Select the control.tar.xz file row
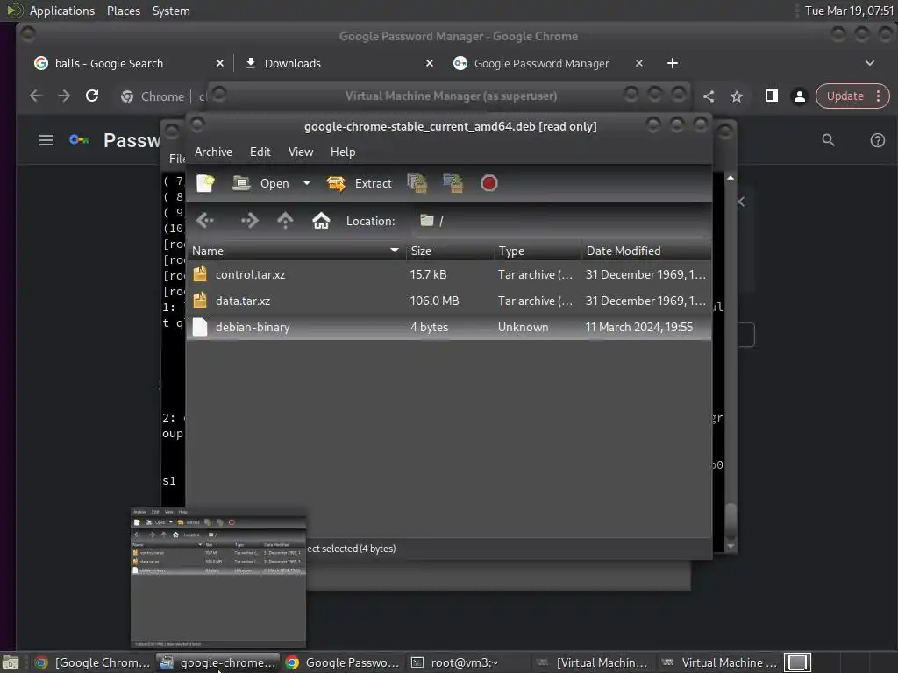 coord(449,274)
